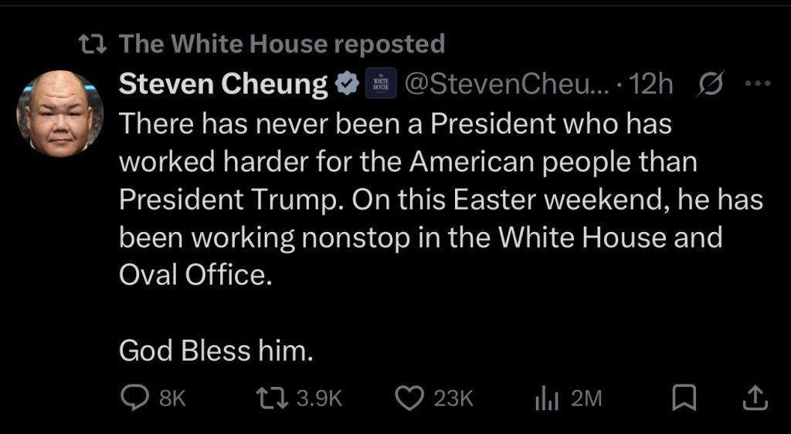Repost this tweet using the repost icon below
The image size is (791, 434).
(x=273, y=398)
